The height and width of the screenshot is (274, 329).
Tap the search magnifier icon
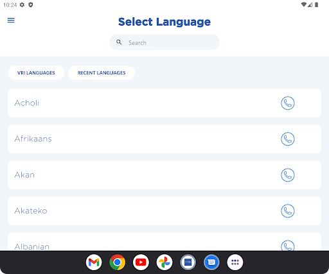click(x=119, y=42)
